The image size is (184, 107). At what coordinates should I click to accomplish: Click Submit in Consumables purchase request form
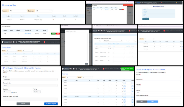point(153,101)
